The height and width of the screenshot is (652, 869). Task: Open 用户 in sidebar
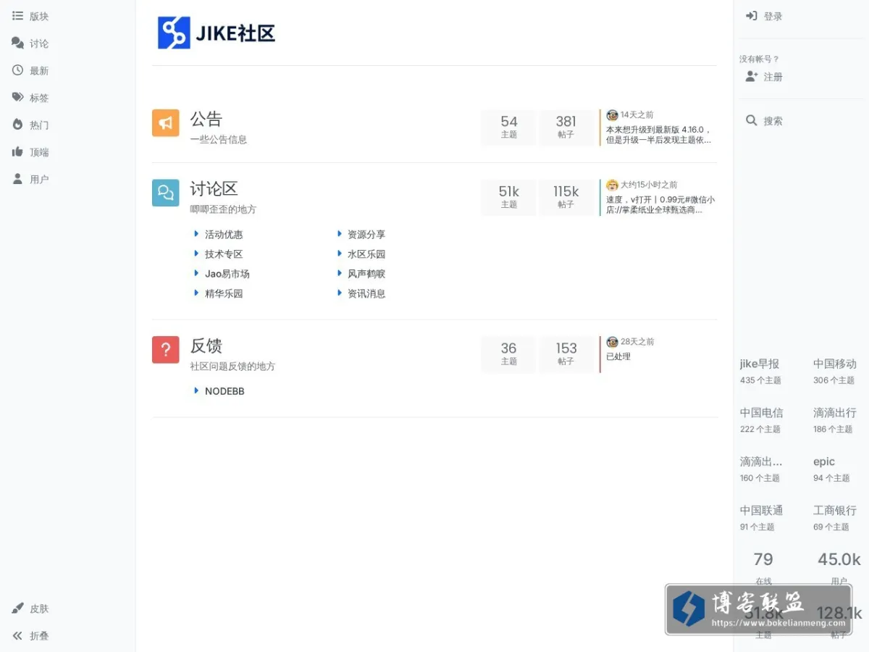click(39, 179)
